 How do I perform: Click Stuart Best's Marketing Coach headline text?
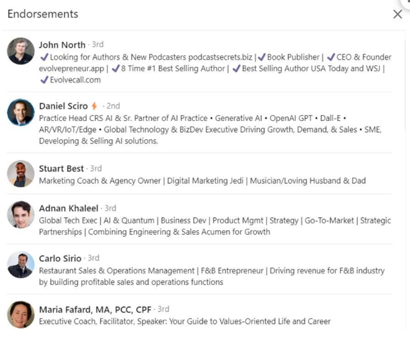click(x=202, y=180)
